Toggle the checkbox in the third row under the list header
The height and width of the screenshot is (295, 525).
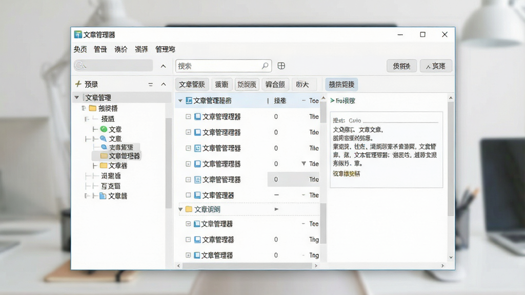click(188, 148)
